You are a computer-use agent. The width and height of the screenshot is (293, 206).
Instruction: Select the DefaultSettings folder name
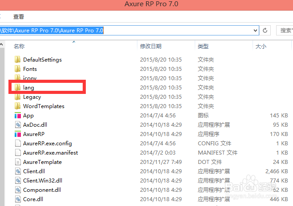point(42,60)
